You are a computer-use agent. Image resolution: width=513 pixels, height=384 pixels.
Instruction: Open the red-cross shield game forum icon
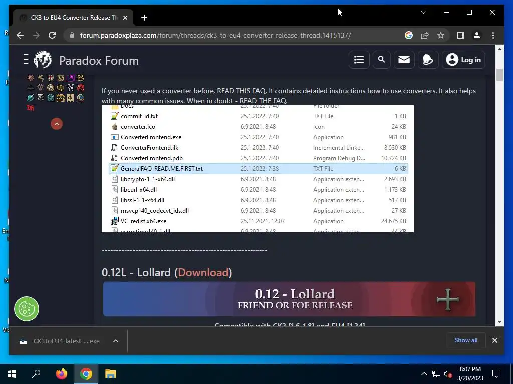click(x=51, y=78)
